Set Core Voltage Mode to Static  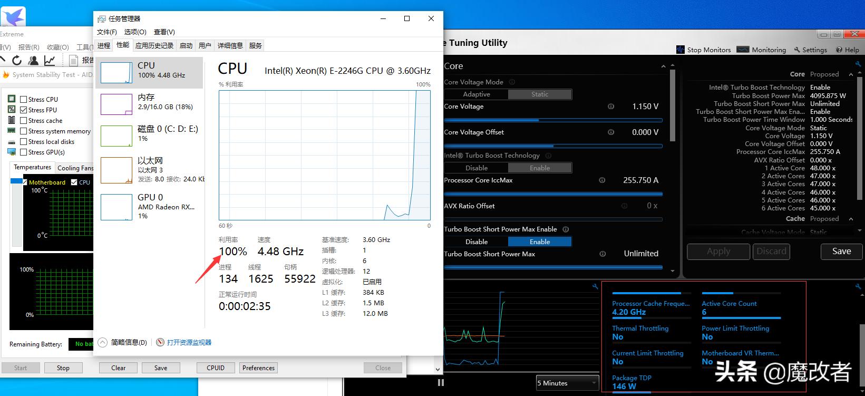coord(540,94)
